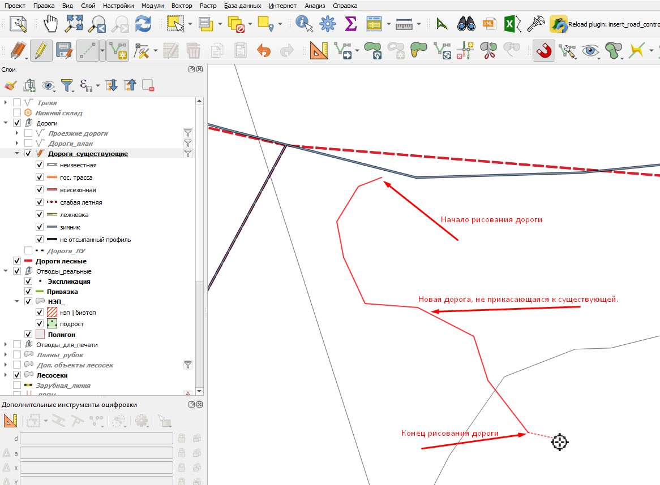Collapse the Дороги group
The image size is (660, 485).
click(x=6, y=123)
